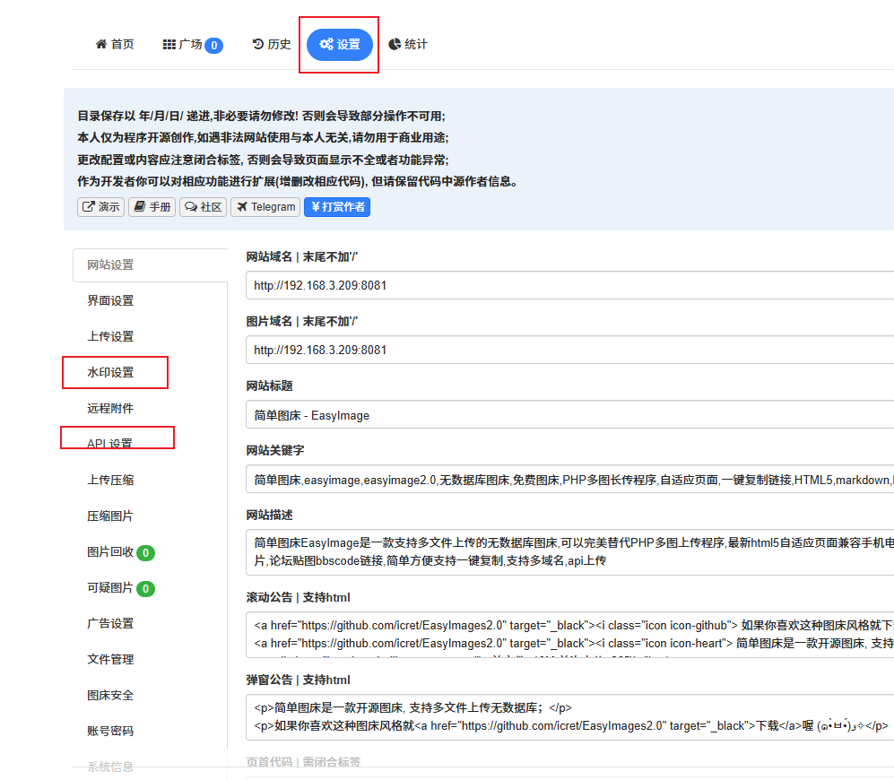The height and width of the screenshot is (780, 894).
Task: Click the 网站描述 label
Action: pyautogui.click(x=269, y=515)
